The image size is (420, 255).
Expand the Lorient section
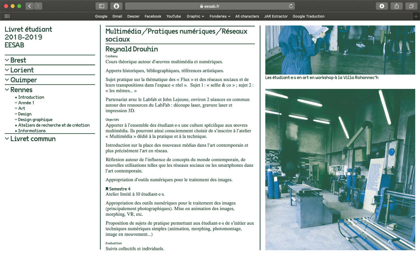[22, 70]
